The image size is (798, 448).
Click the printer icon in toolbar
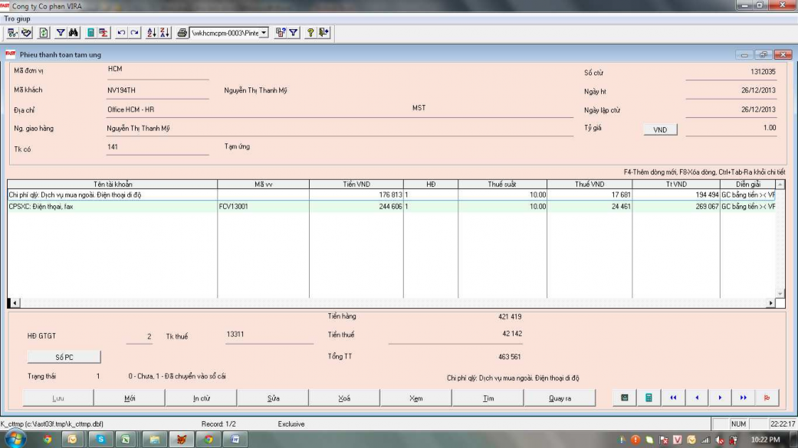coord(182,33)
